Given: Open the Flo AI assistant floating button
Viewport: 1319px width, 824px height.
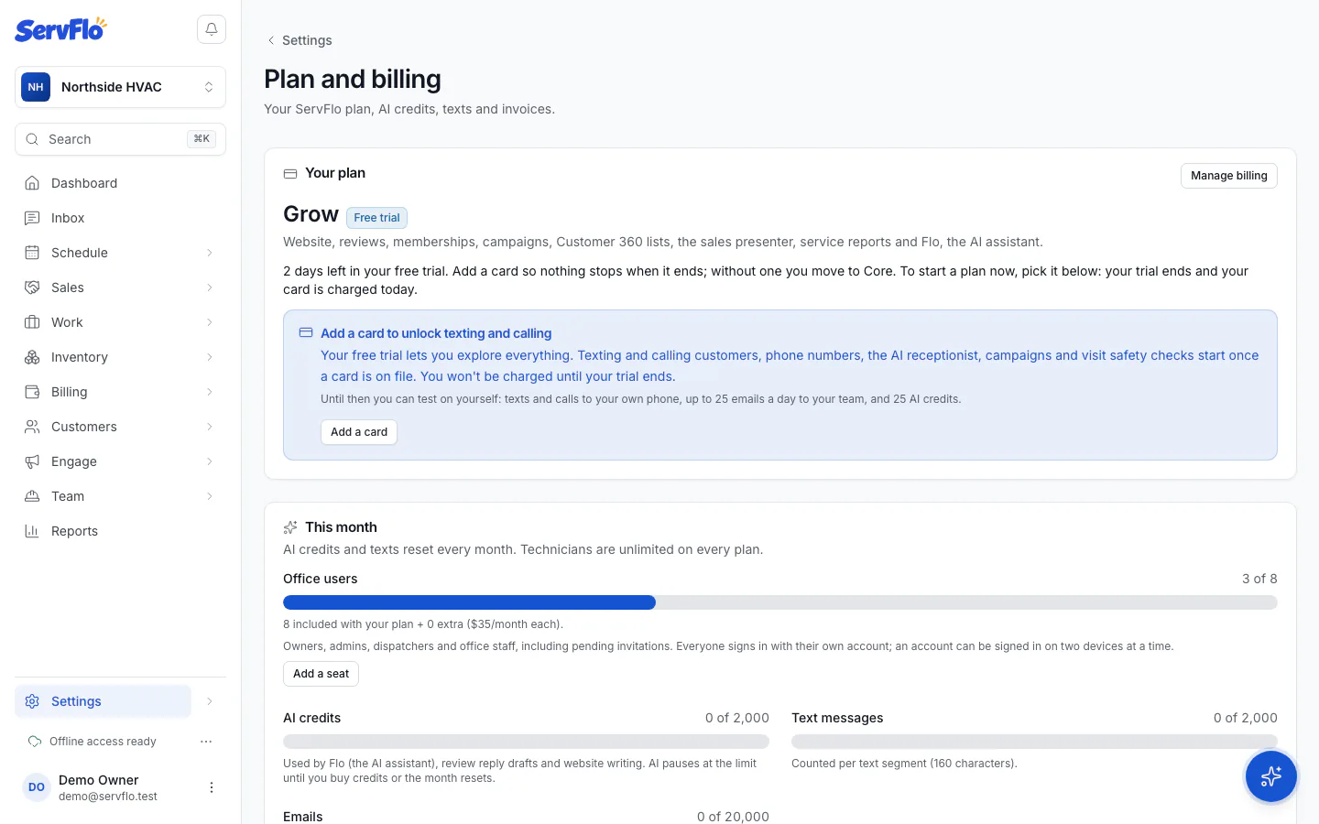Looking at the screenshot, I should pos(1270,776).
